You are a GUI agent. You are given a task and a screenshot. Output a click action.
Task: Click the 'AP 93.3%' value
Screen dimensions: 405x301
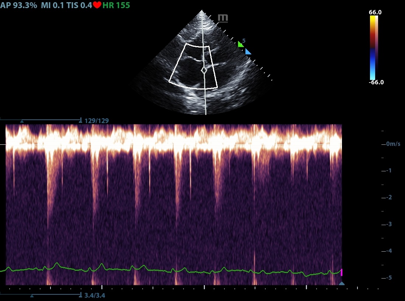click(x=18, y=5)
